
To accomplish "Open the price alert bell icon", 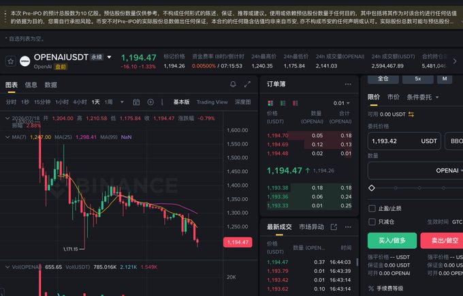I will [233, 85].
